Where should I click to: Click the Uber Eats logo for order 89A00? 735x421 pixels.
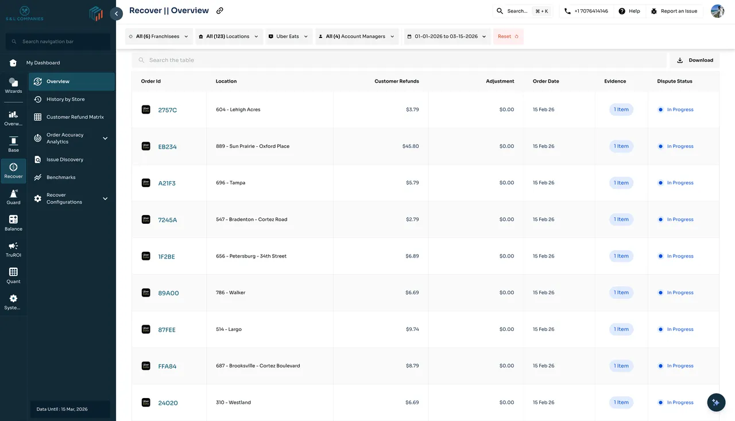146,293
